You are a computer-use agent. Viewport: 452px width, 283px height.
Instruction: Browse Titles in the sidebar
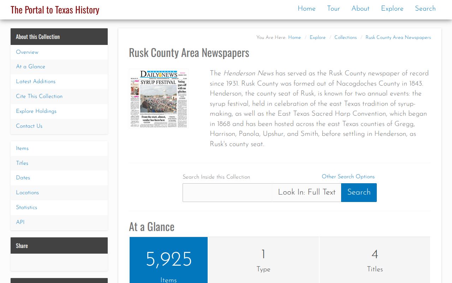[x=59, y=163]
